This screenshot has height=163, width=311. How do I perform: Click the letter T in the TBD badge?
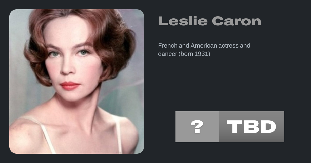coord(234,127)
